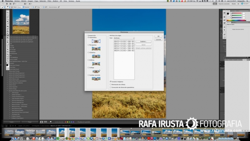Viewport: 250px width, 141px height.
Task: Click the Perspectiva layout preview image
Action: point(96,49)
